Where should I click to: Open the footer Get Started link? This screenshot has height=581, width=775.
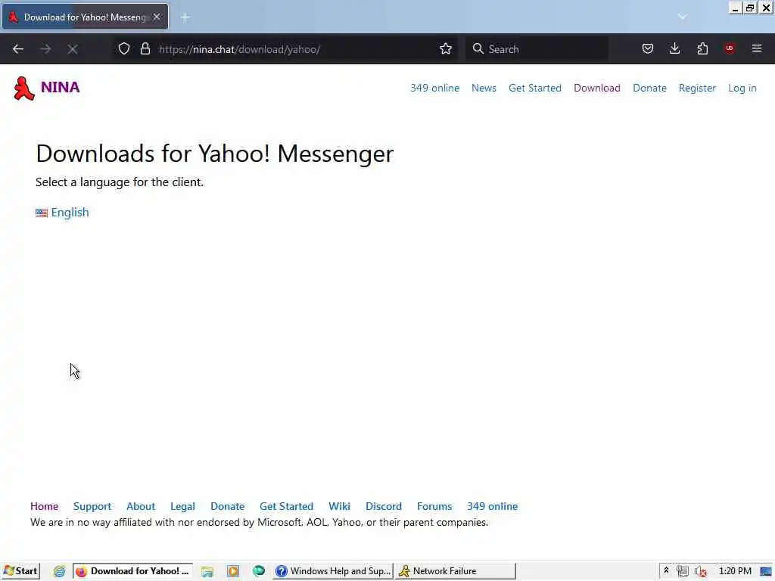coord(286,506)
